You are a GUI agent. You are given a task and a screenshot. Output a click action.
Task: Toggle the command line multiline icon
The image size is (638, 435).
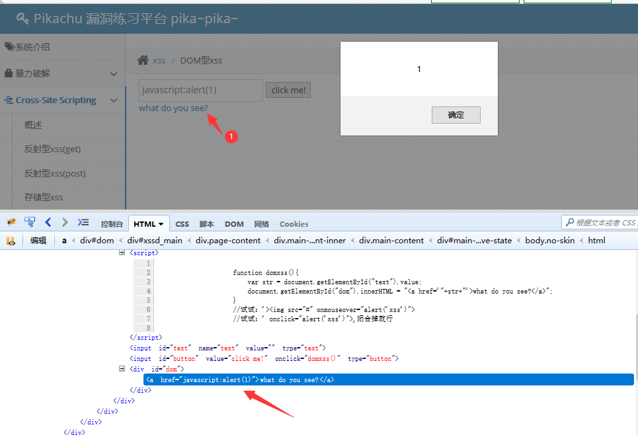click(83, 222)
